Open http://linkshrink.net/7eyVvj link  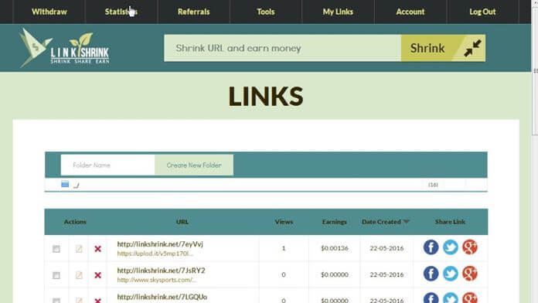[x=160, y=244]
